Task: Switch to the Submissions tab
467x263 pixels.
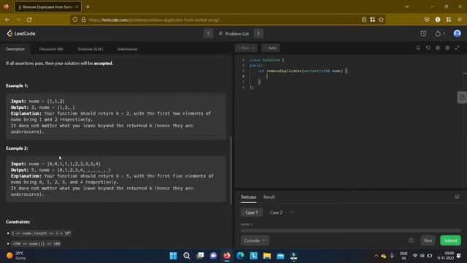Action: [x=127, y=49]
